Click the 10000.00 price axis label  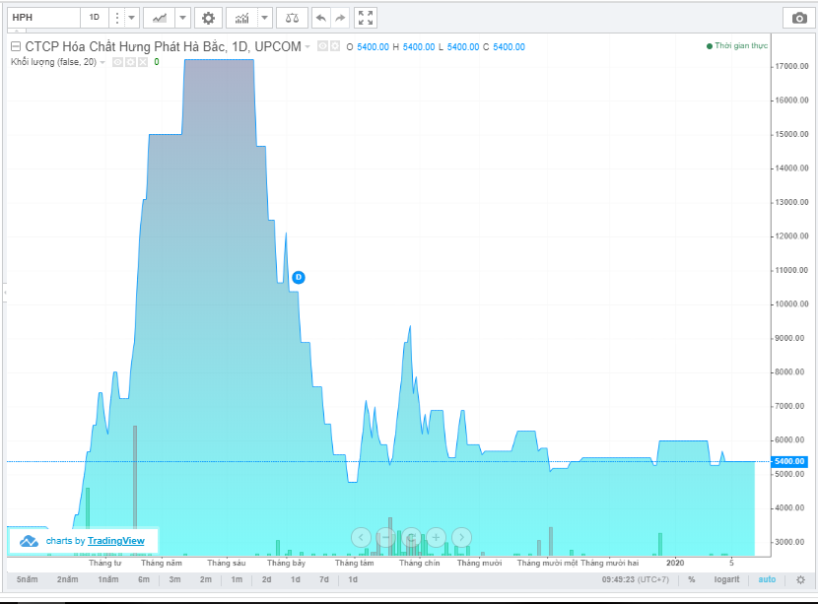click(x=792, y=304)
